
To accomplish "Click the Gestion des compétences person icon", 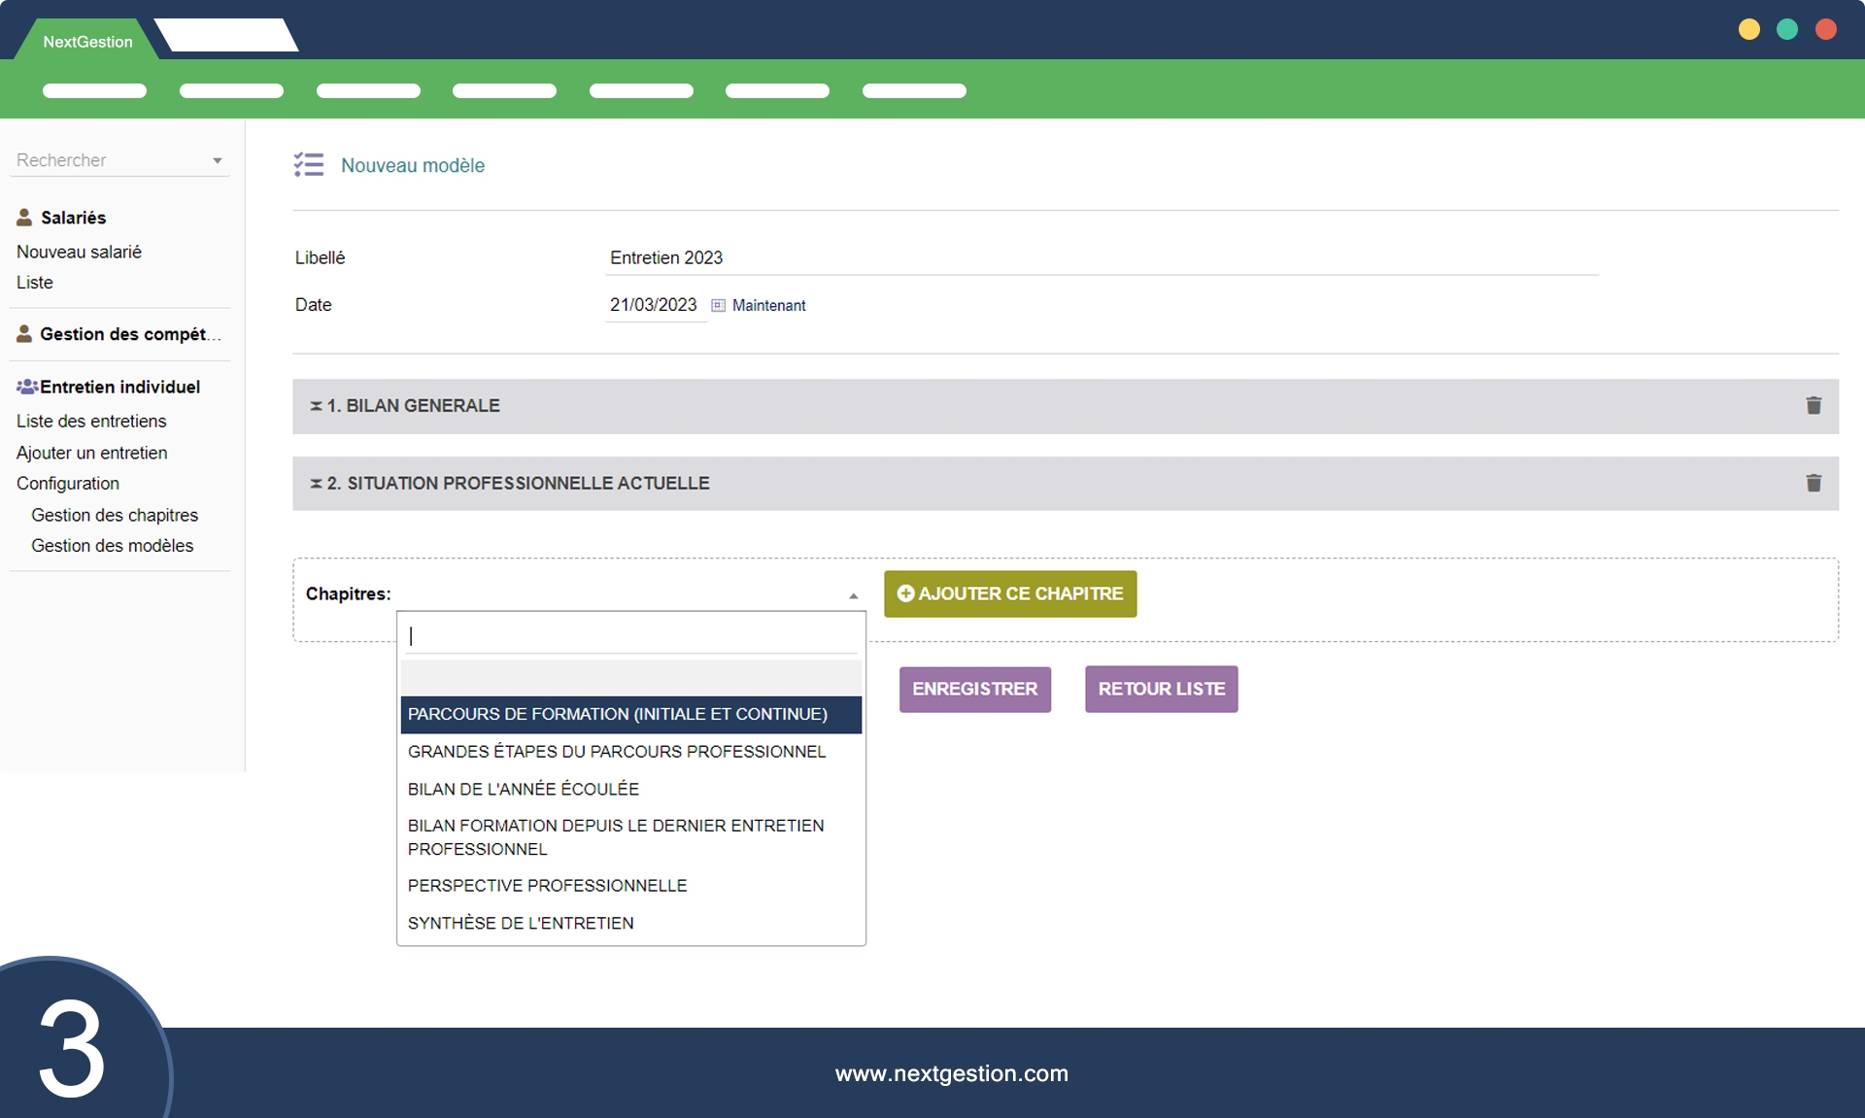I will coord(24,334).
